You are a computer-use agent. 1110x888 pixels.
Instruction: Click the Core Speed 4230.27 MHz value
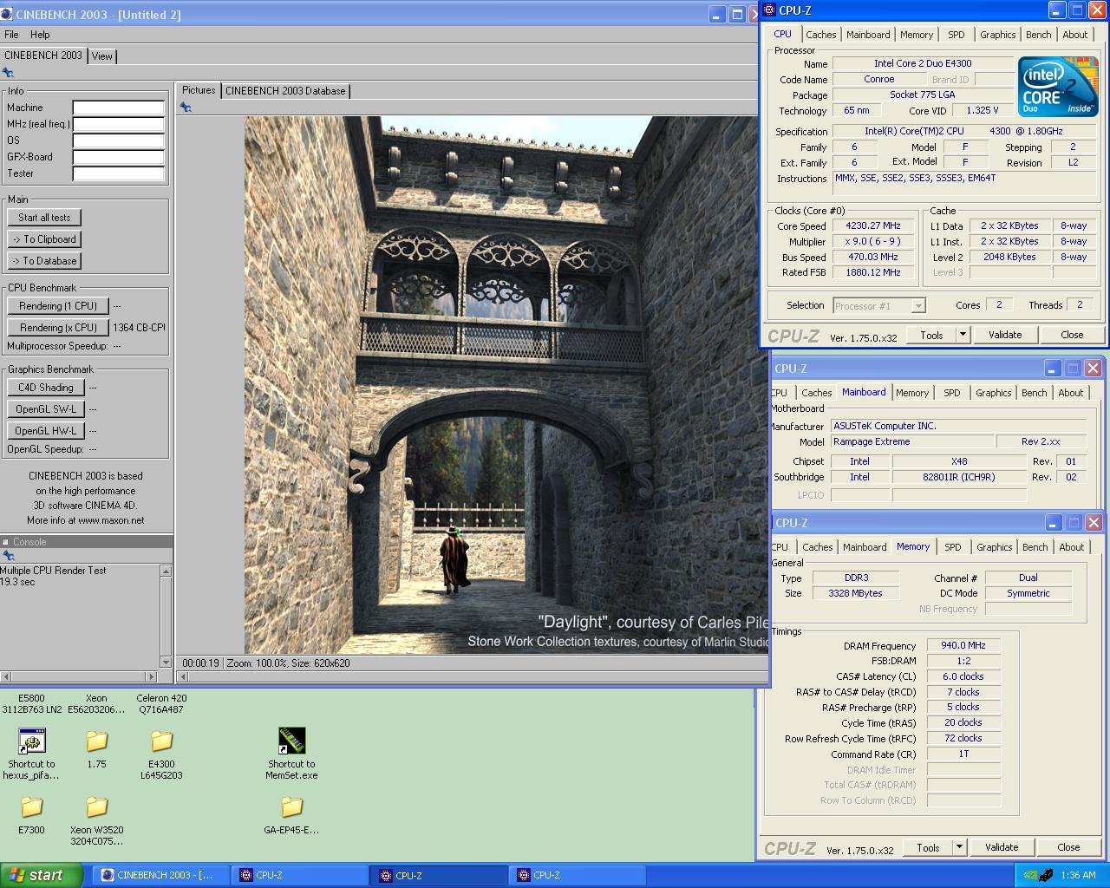pos(873,225)
